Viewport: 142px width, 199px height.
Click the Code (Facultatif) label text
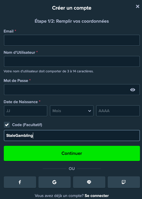click(27, 125)
